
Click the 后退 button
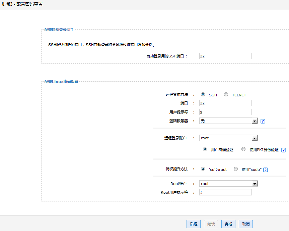(x=194, y=224)
